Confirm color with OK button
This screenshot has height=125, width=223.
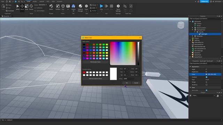pyautogui.click(x=126, y=83)
